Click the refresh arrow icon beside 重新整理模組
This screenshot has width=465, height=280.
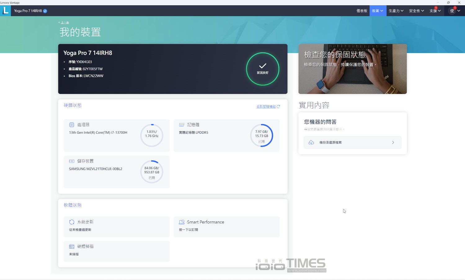278,106
